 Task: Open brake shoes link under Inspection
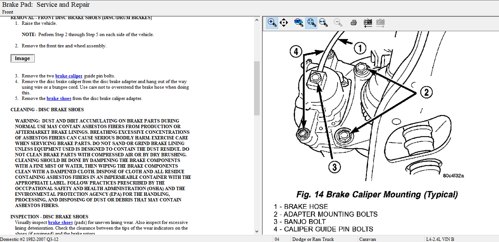click(60, 222)
